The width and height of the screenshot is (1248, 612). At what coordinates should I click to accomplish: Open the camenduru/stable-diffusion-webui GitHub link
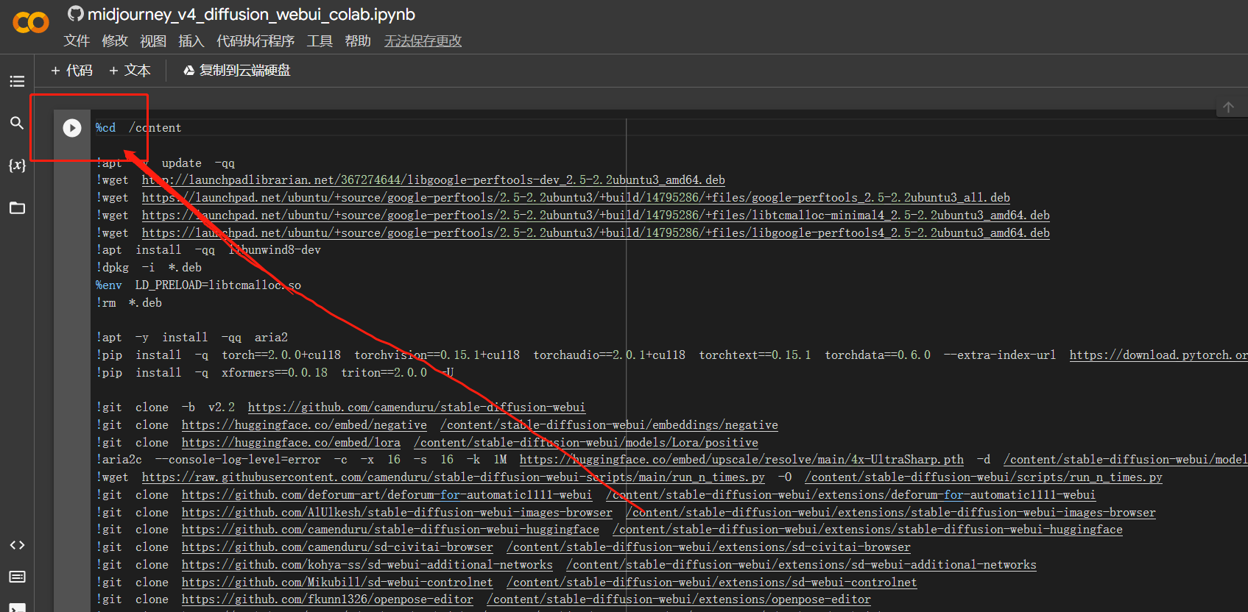coord(417,408)
